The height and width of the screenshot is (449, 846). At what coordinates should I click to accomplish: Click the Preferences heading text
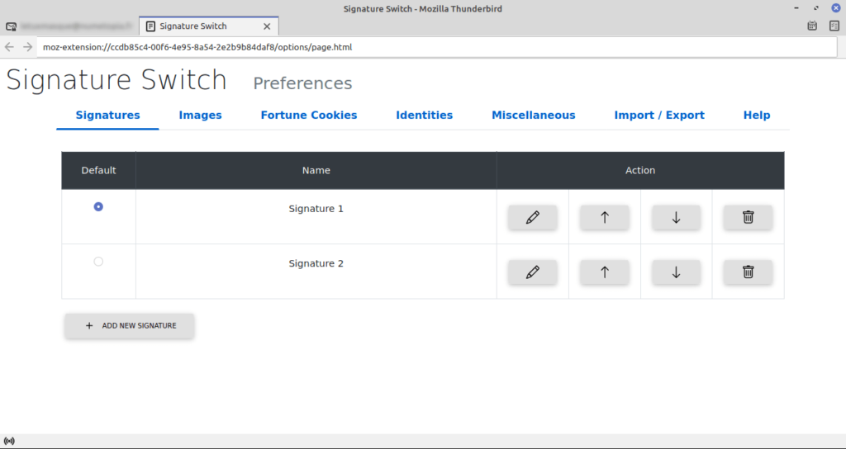click(x=302, y=83)
